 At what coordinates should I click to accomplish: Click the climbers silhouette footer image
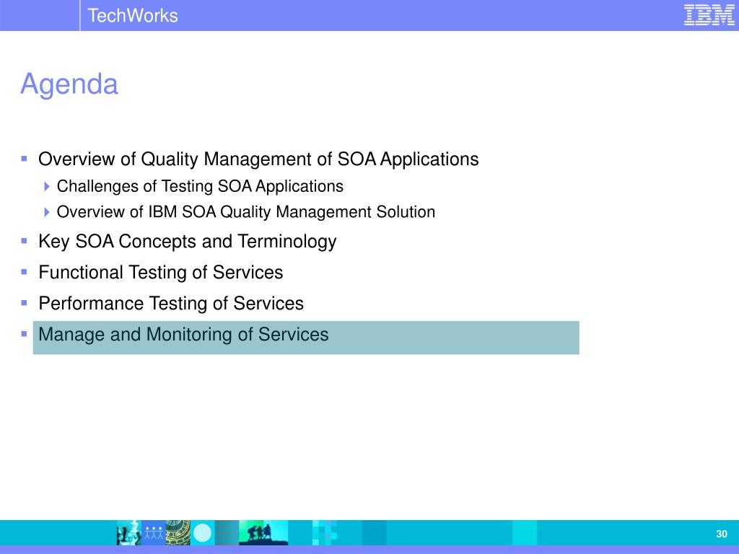click(x=263, y=533)
